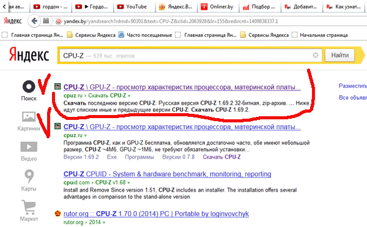Click the cpuid.com green URL

(76, 182)
